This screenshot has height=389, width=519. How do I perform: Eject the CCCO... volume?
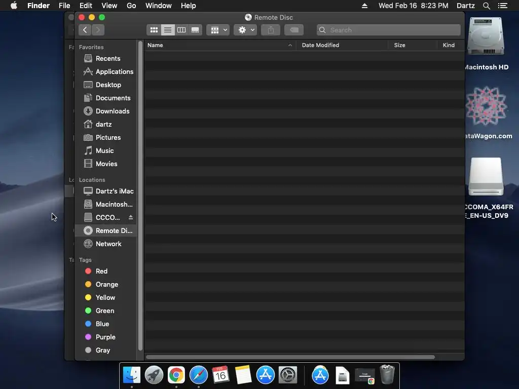pyautogui.click(x=131, y=217)
